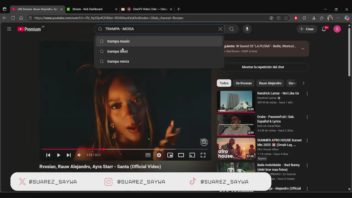Go back in browser history
This screenshot has width=352, height=198.
[x=5, y=18]
